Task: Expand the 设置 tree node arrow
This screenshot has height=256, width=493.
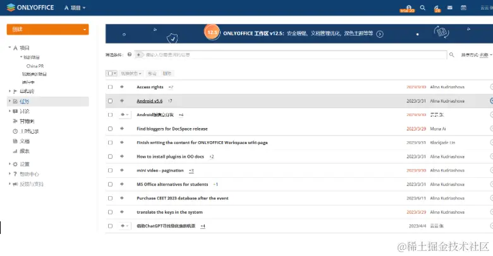Action: [9, 164]
